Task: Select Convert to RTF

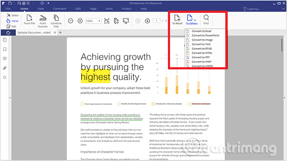Action: pyautogui.click(x=200, y=57)
